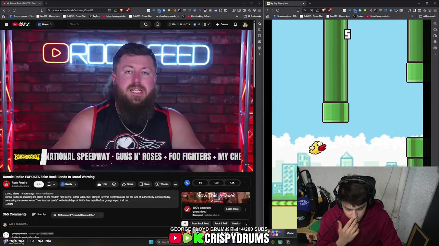The image size is (439, 246).
Task: Like the video with thumbs up
Action: (x=102, y=184)
